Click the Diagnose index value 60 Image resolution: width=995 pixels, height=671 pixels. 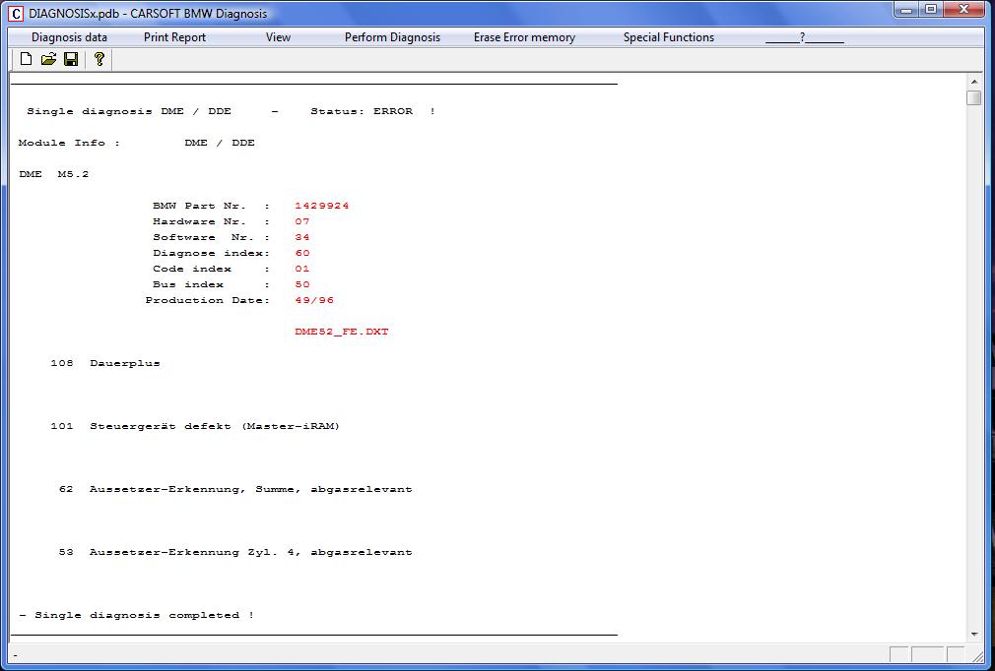302,254
